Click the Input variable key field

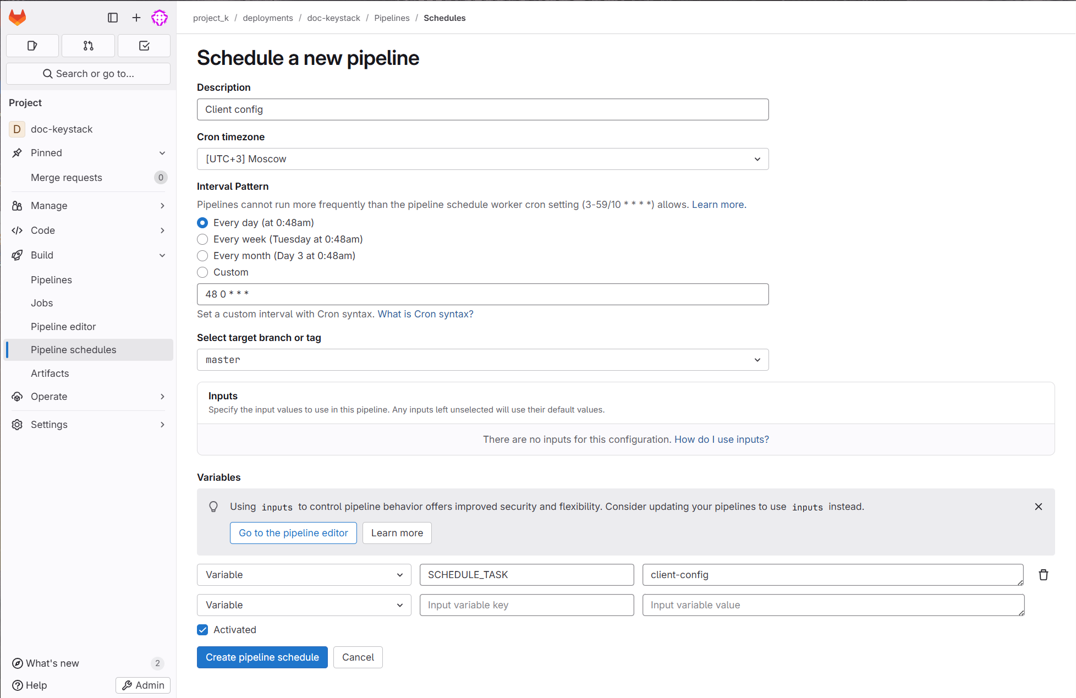tap(526, 605)
